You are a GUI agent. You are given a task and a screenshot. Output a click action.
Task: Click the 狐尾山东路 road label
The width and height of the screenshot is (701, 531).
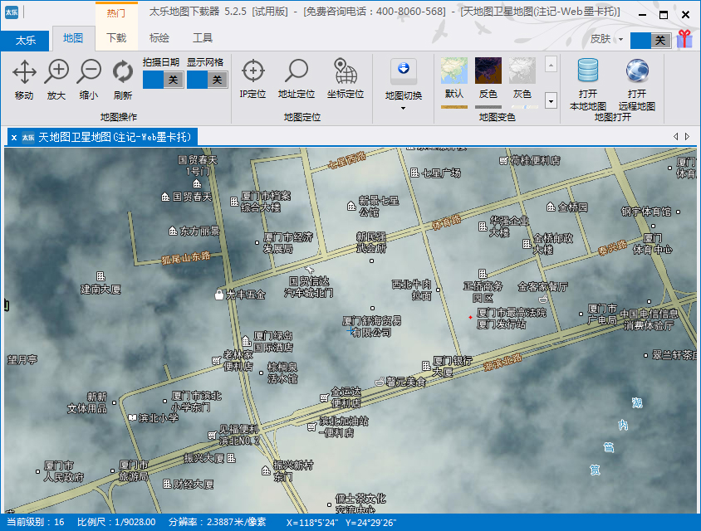click(185, 257)
